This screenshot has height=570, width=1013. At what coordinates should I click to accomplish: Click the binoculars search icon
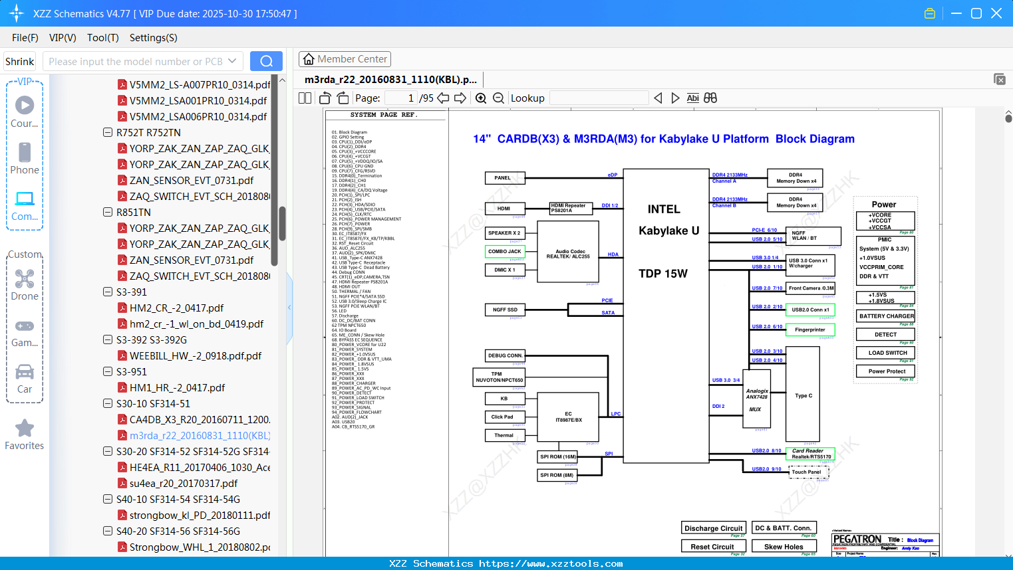(x=710, y=98)
